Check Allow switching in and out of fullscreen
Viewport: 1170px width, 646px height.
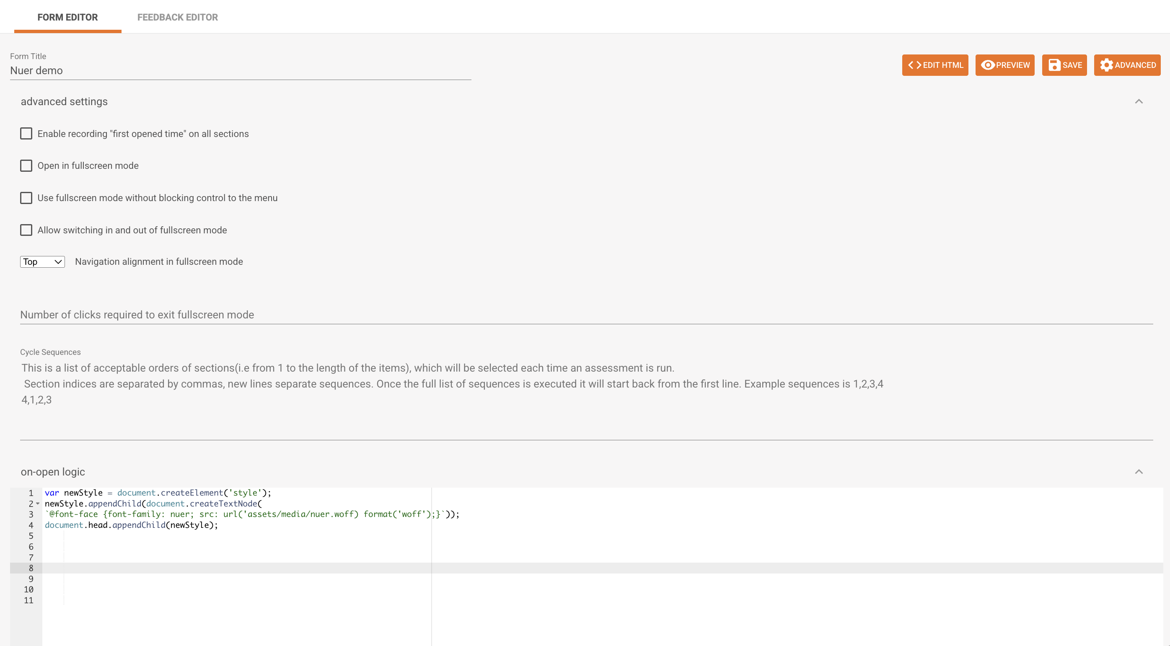pos(26,230)
